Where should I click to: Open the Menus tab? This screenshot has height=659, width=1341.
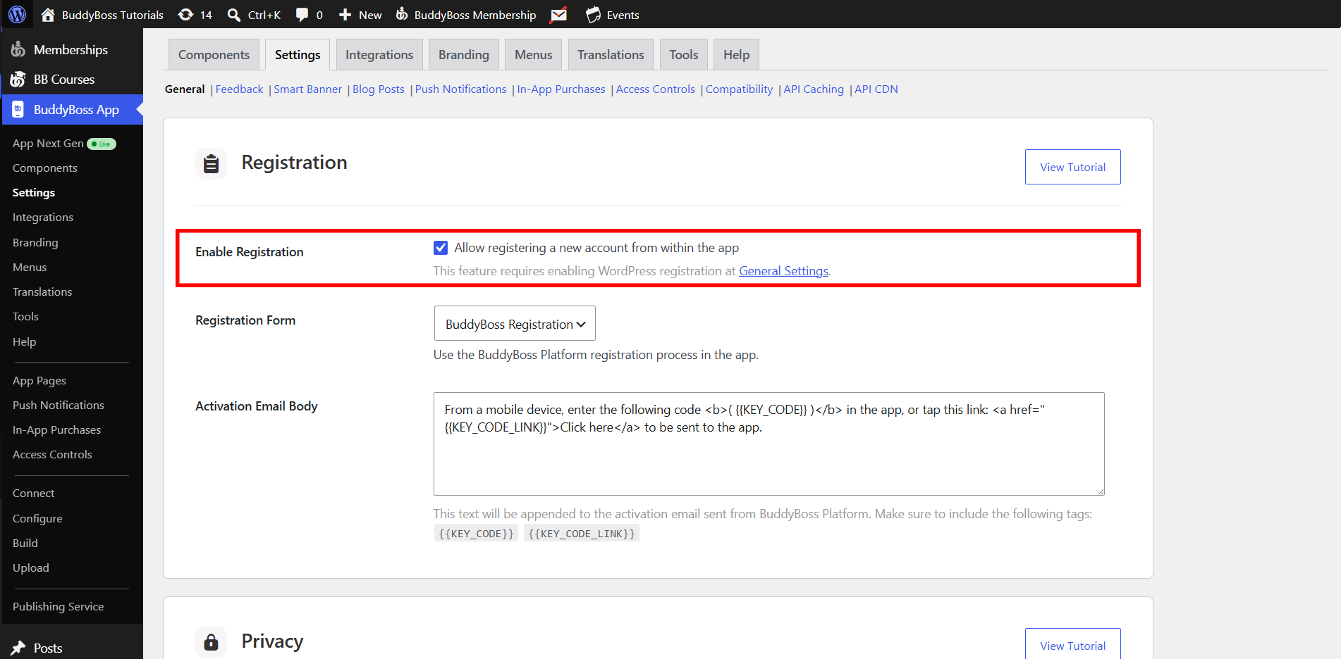534,55
